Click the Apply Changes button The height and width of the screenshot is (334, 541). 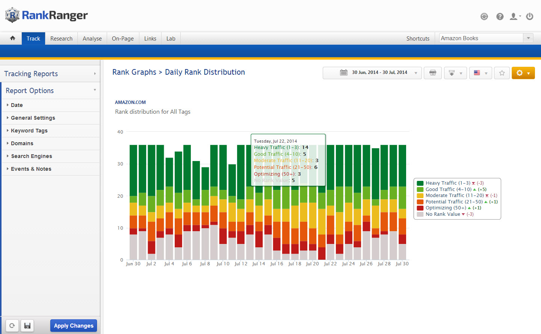(x=74, y=325)
